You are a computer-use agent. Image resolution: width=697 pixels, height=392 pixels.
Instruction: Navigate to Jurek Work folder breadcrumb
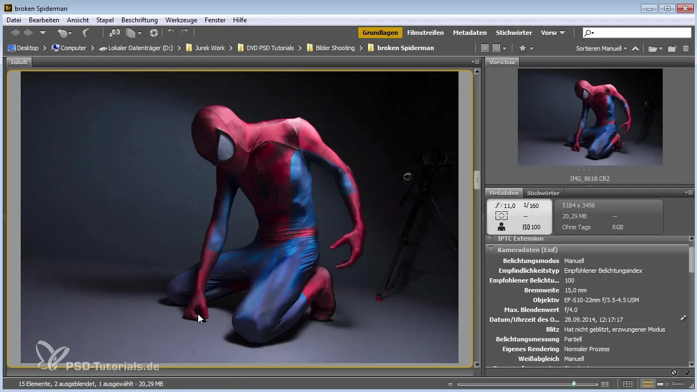205,48
